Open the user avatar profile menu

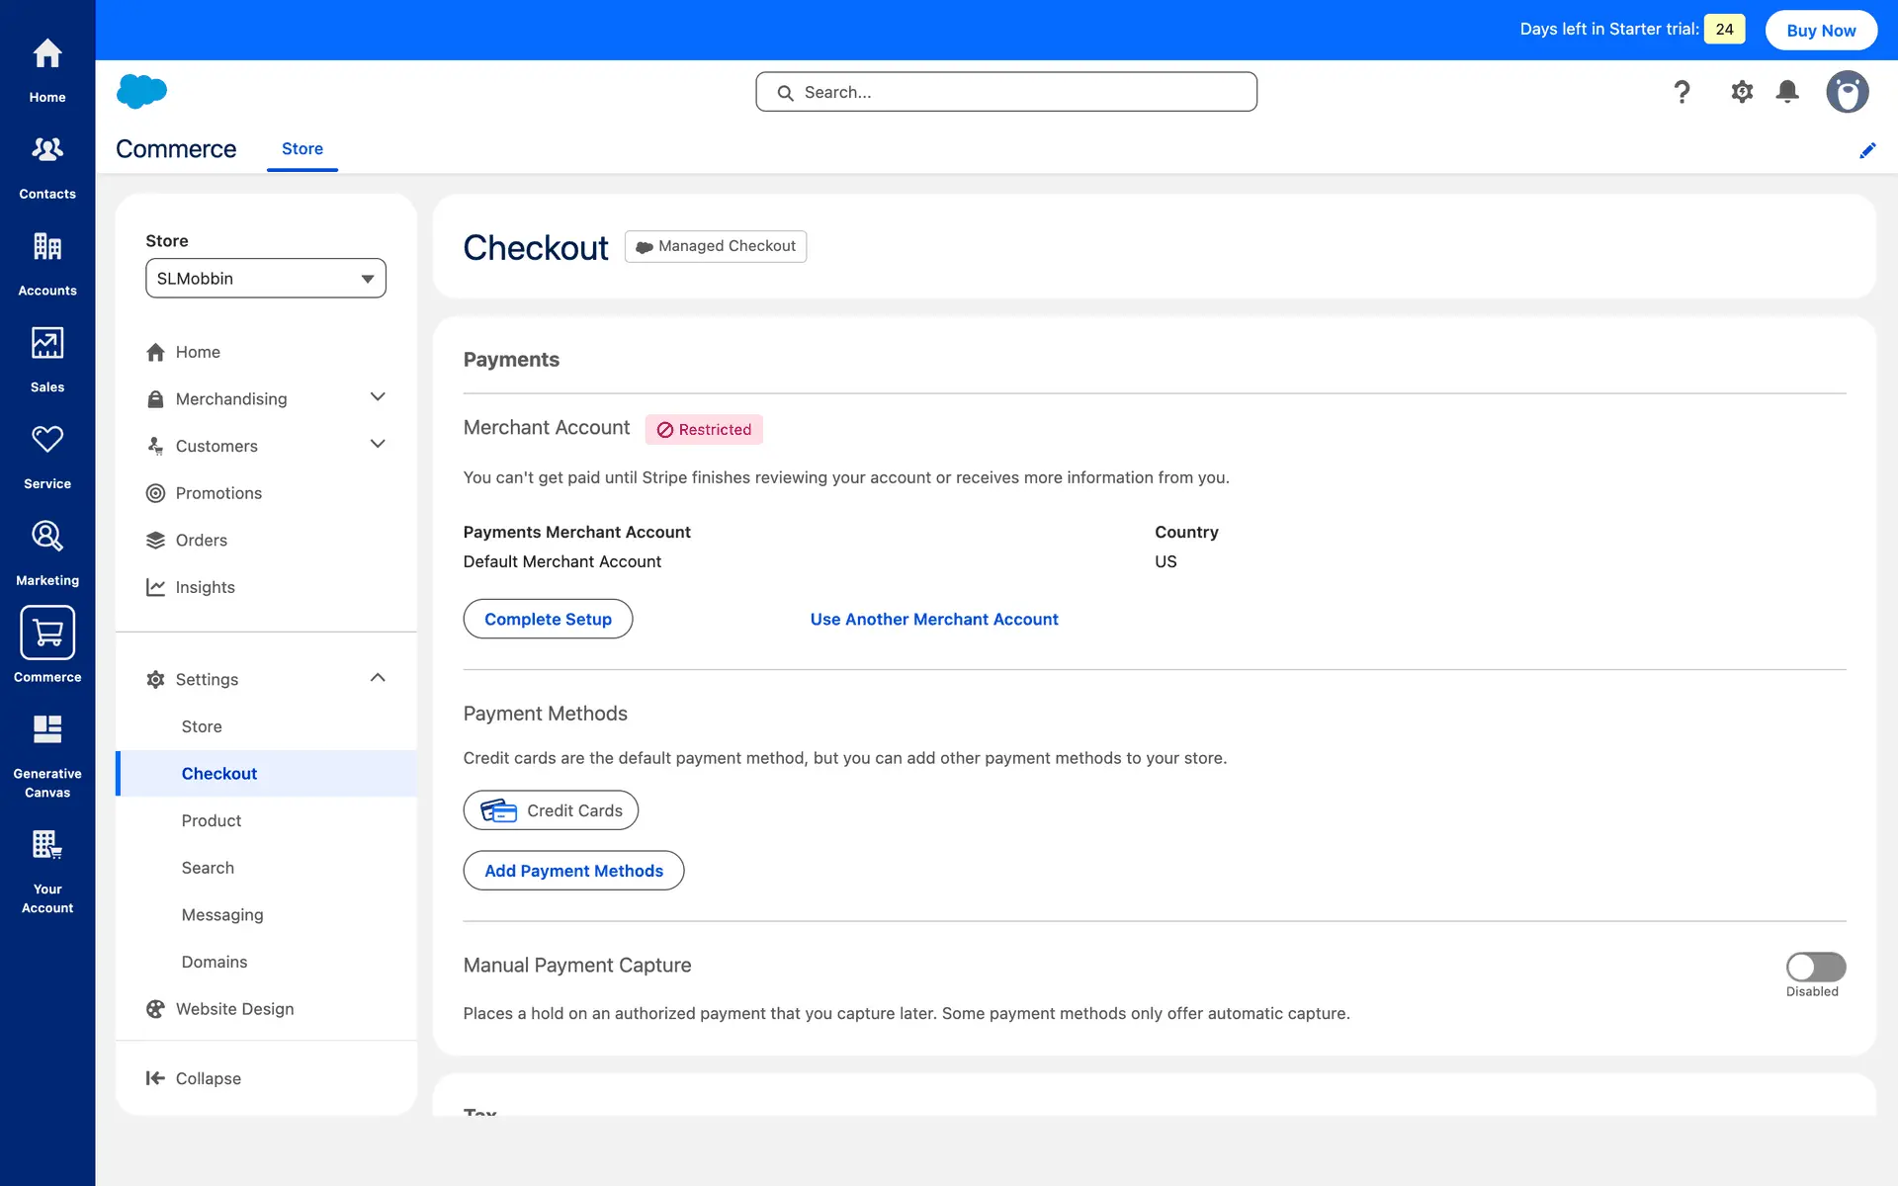click(1847, 92)
